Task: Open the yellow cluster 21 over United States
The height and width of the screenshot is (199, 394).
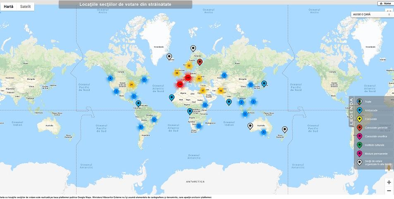Action: (131, 85)
